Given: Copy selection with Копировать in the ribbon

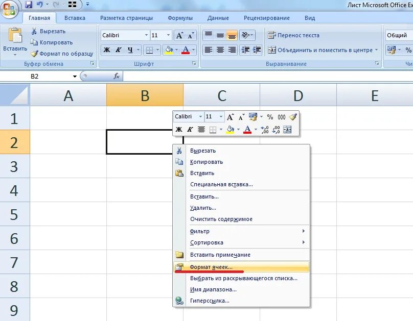Looking at the screenshot, I should point(51,42).
